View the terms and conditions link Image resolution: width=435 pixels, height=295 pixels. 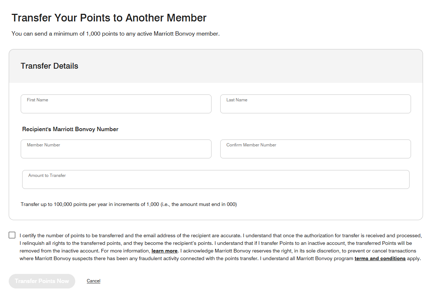(380, 258)
